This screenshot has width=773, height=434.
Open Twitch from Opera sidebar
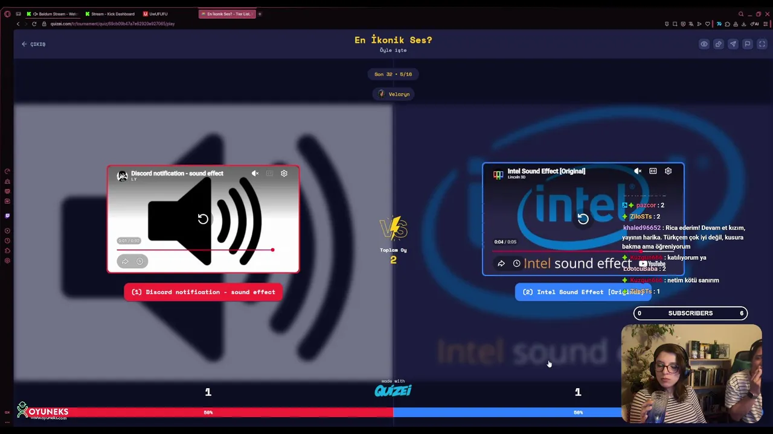pos(7,216)
